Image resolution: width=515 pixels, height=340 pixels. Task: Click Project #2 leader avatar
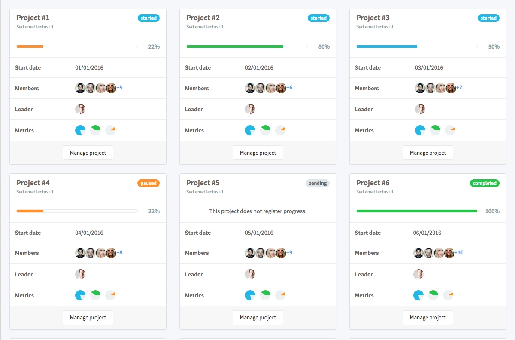[250, 109]
